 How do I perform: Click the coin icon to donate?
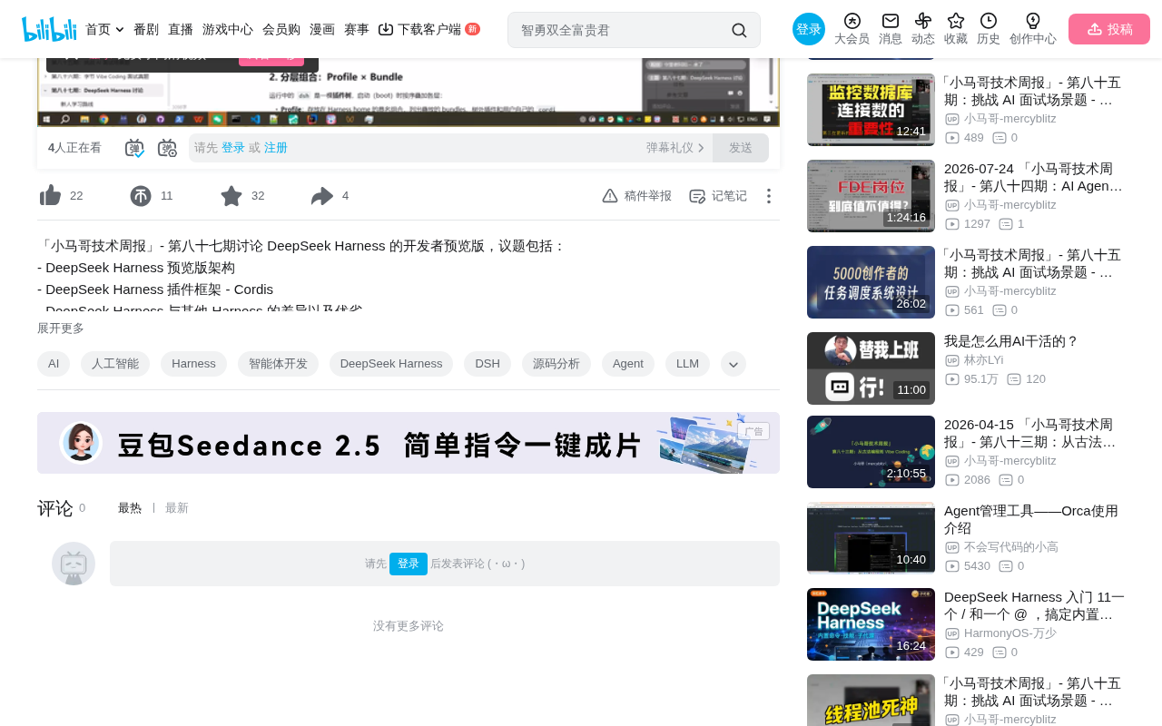pos(141,196)
